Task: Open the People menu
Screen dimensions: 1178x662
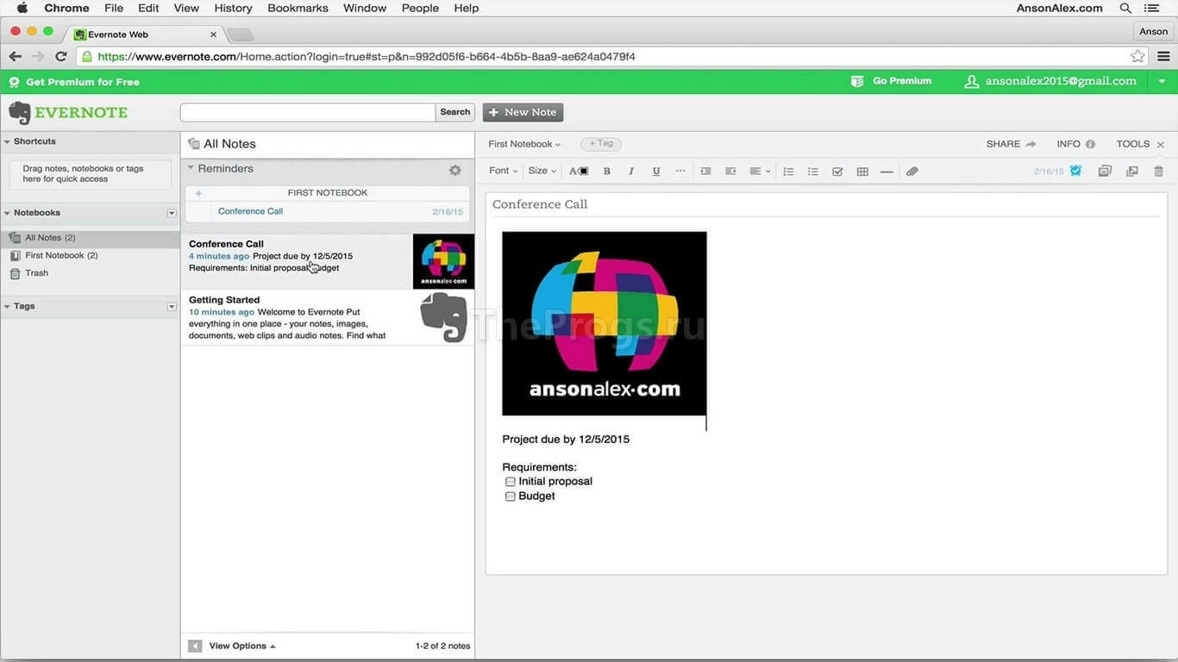Action: 420,8
